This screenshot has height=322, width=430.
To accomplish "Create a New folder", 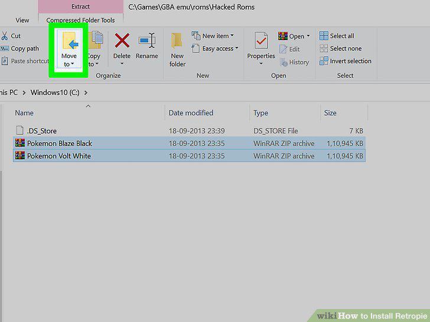I will click(x=177, y=50).
